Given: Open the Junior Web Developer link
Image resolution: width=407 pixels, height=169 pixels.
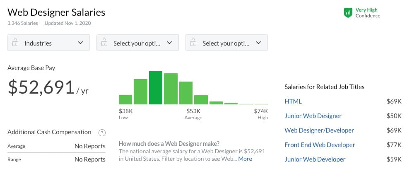Looking at the screenshot, I should 315,159.
